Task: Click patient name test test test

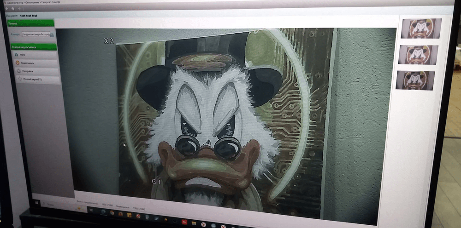Action: pyautogui.click(x=29, y=16)
